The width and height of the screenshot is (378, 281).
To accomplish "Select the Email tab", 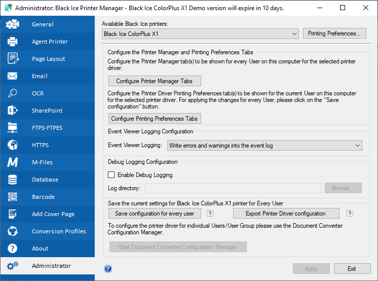I will tap(48, 76).
